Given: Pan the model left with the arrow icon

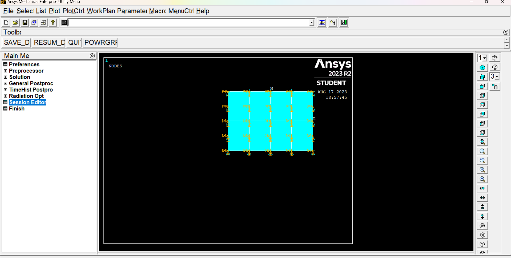Looking at the screenshot, I should 482,188.
